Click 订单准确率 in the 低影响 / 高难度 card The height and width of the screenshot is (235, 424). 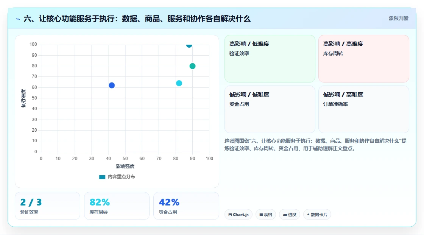(335, 104)
